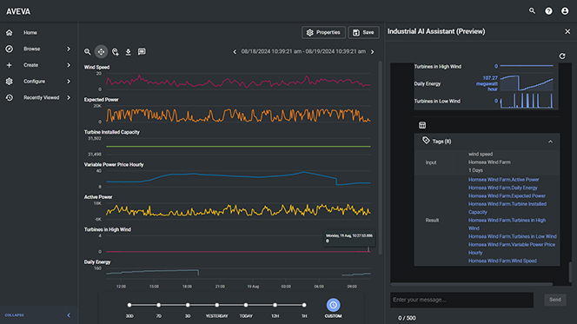Click the Variable Power Price Hourly title

[x=114, y=164]
